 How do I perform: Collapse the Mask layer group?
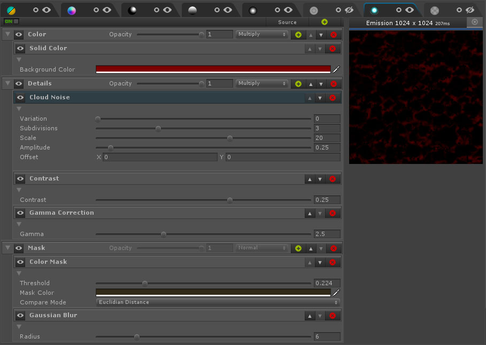coord(7,248)
